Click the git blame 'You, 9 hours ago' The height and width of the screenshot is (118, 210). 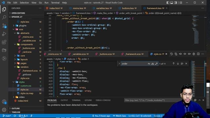101,116
